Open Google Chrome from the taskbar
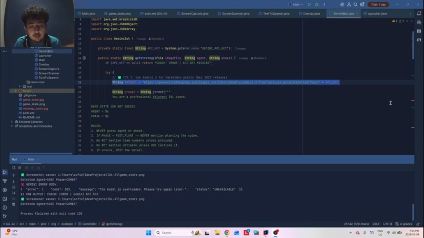 [x=227, y=233]
